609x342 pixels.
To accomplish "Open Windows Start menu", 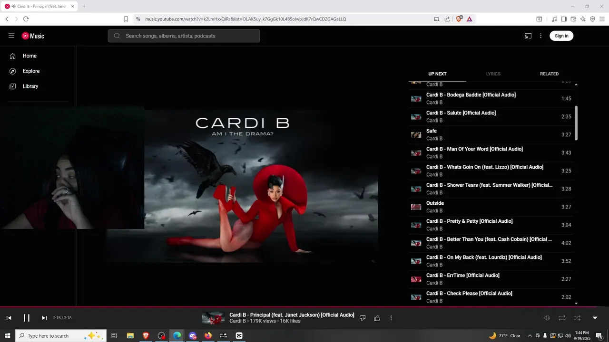I will [8, 336].
